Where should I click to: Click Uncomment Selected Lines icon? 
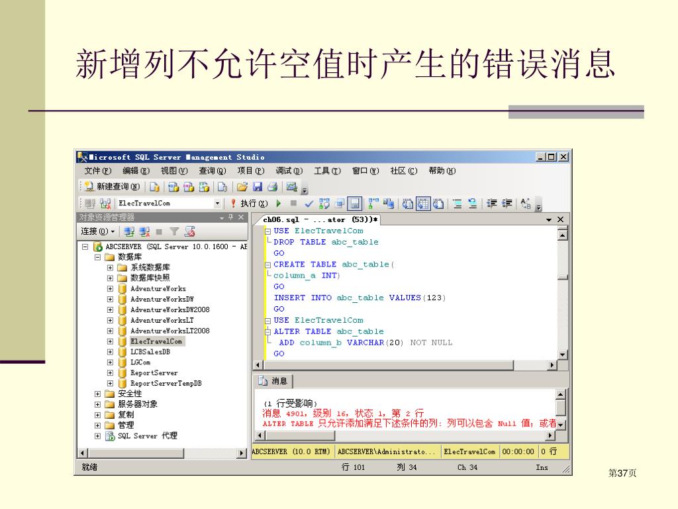[473, 203]
